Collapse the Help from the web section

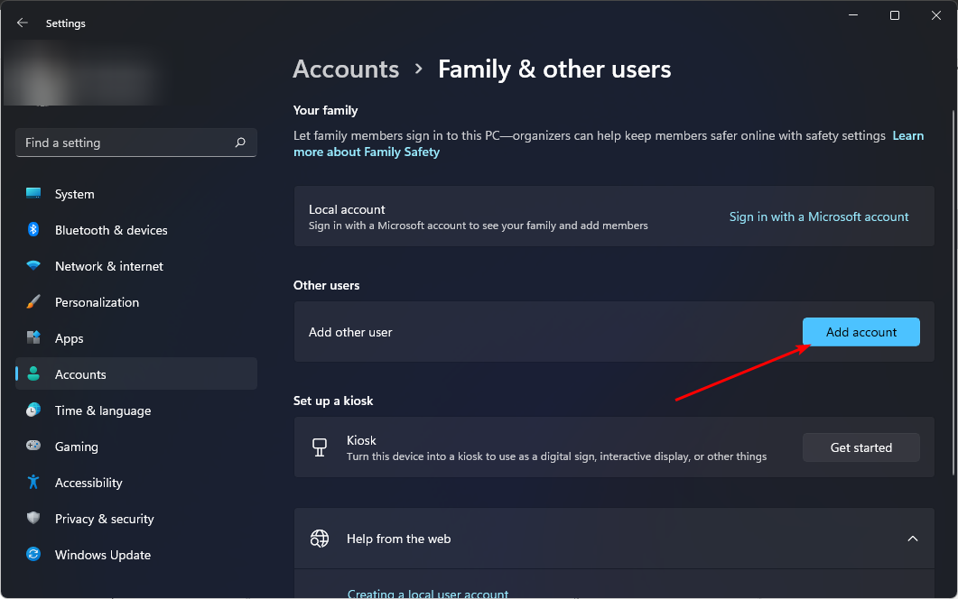912,539
